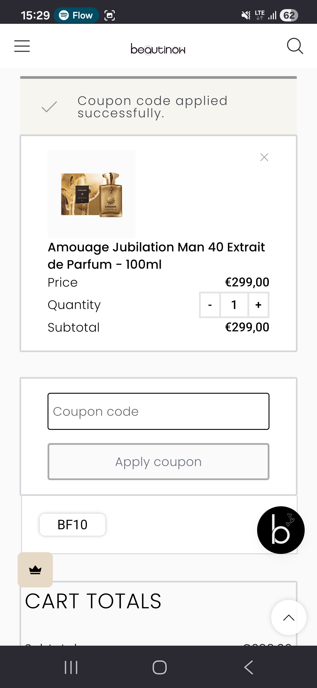Tap the screen capture status icon
Image resolution: width=317 pixels, height=688 pixels.
coord(109,15)
